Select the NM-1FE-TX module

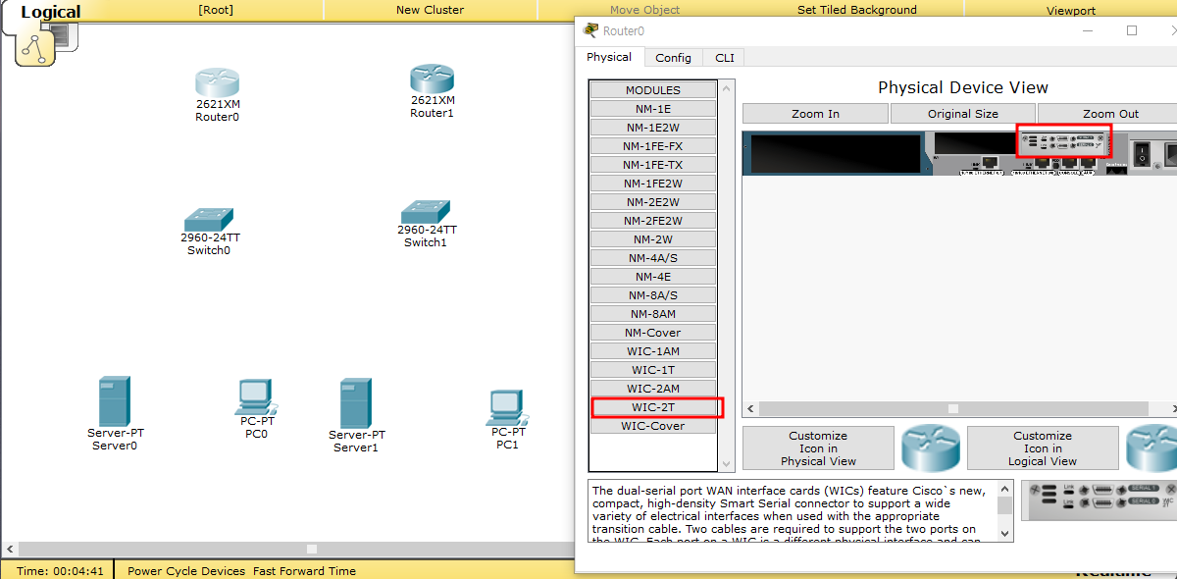tap(653, 165)
